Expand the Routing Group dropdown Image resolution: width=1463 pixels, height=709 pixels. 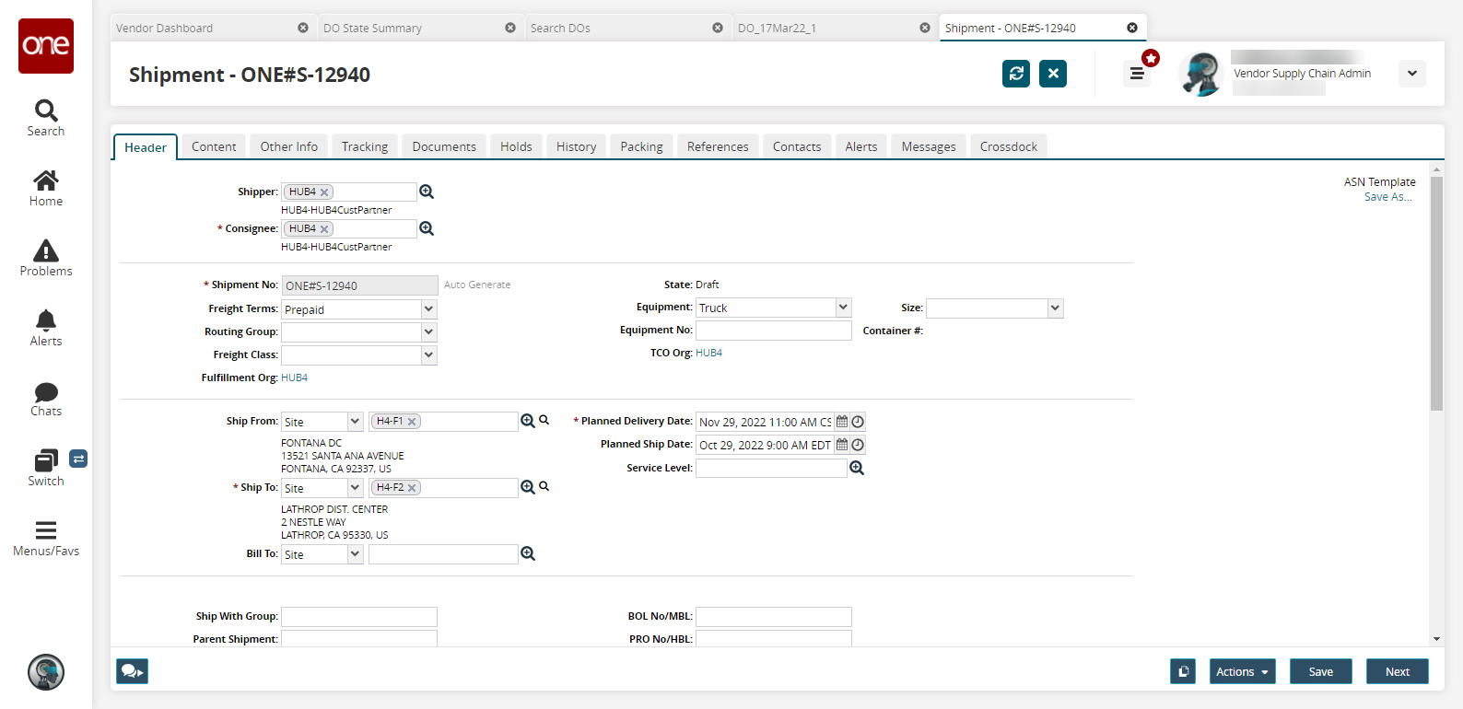coord(428,331)
